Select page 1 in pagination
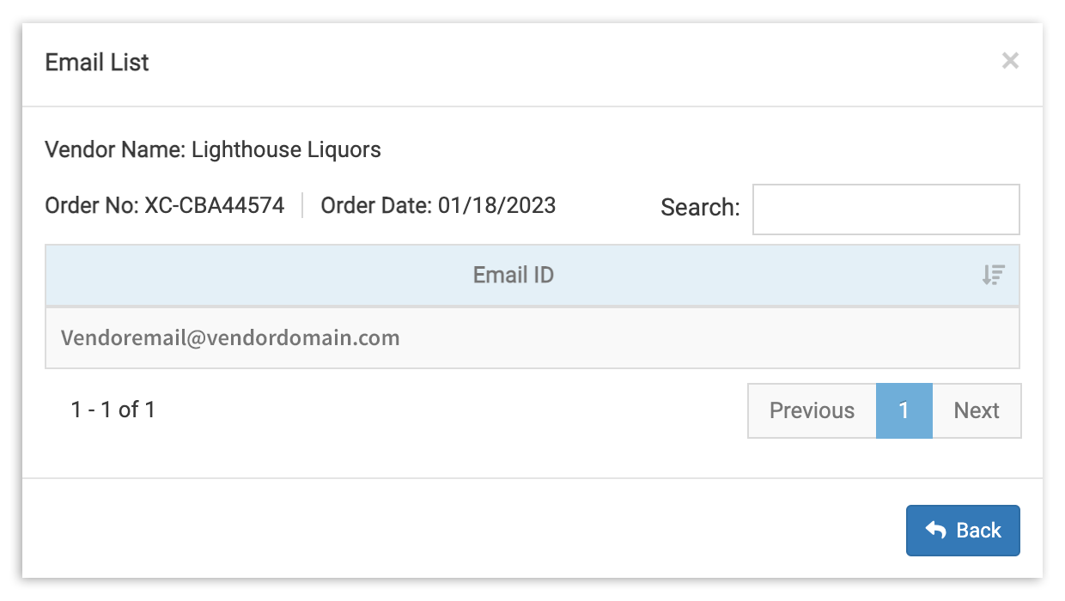 [x=904, y=410]
